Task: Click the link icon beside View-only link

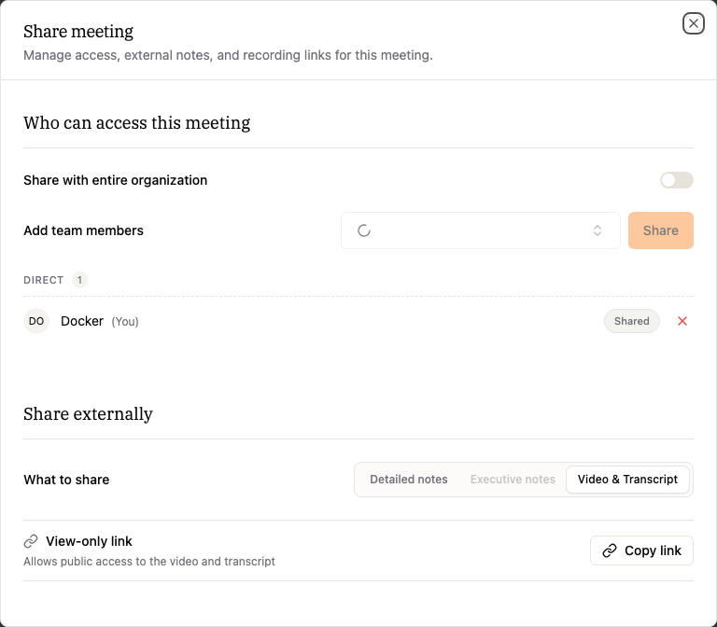Action: [x=31, y=541]
